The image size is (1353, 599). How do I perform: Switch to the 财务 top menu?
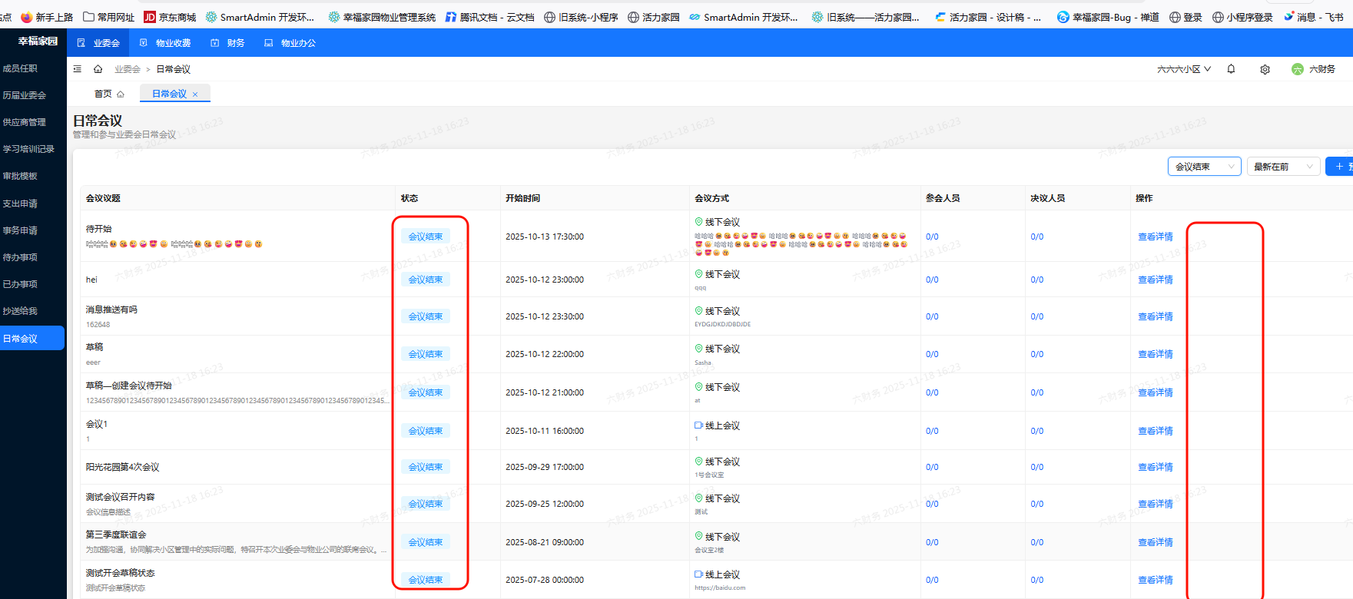tap(228, 43)
